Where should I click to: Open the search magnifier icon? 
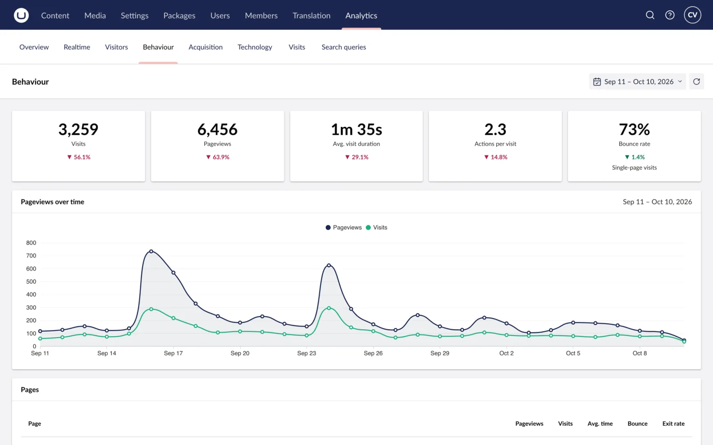point(650,15)
